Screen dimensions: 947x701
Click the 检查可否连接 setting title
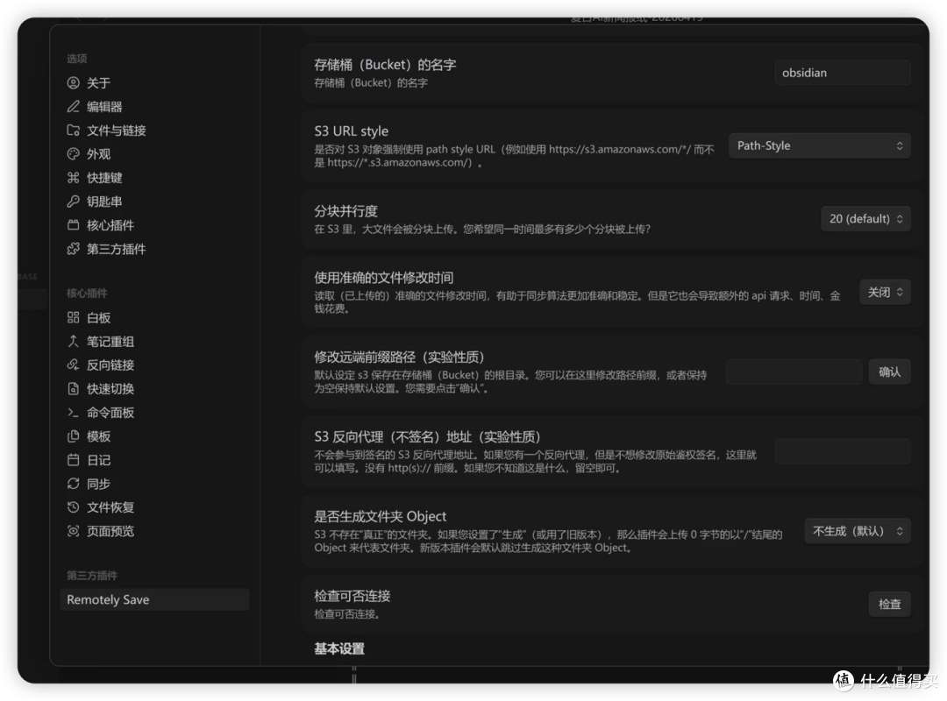pyautogui.click(x=352, y=596)
